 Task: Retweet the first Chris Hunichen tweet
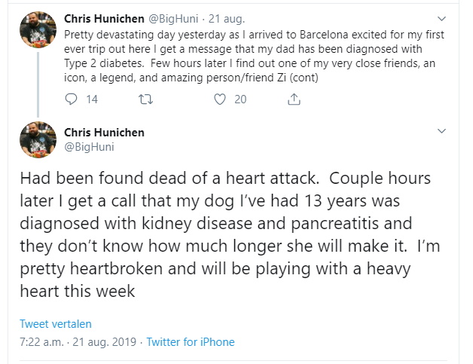click(145, 99)
